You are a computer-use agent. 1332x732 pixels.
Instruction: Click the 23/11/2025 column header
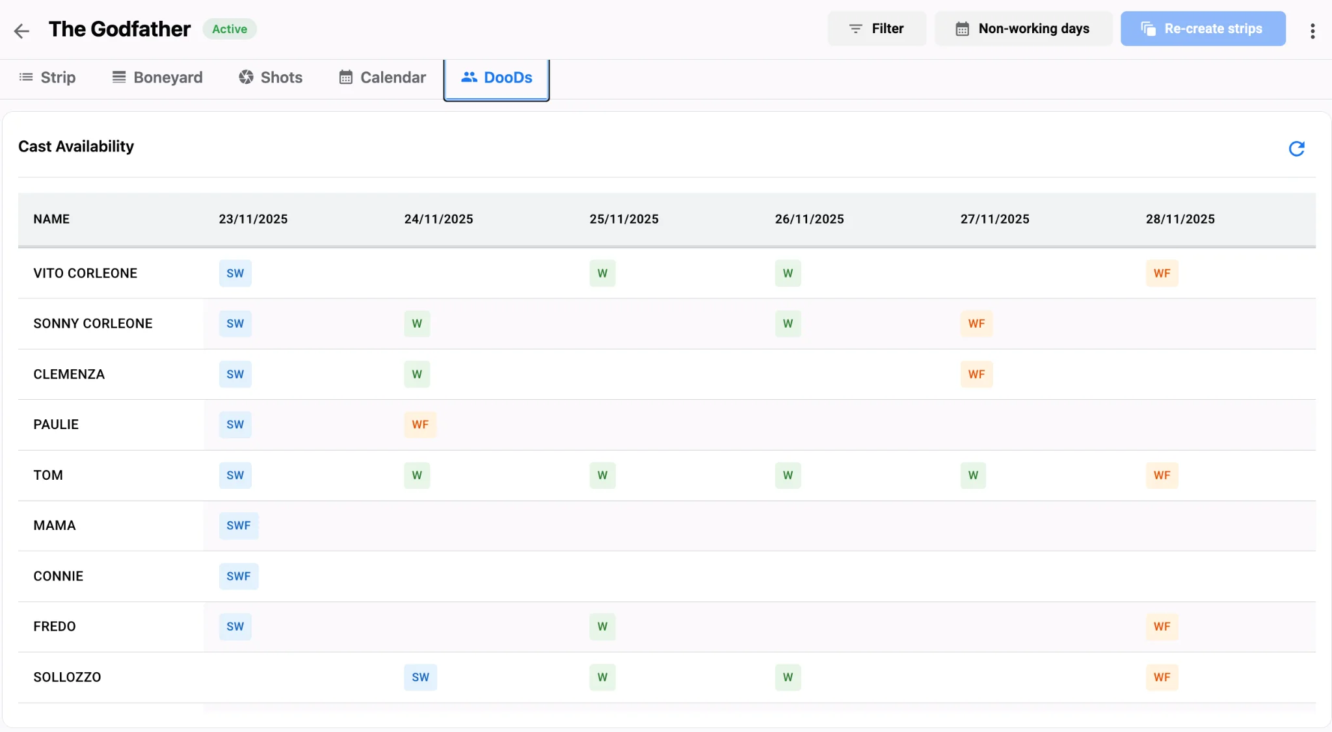[x=253, y=219]
